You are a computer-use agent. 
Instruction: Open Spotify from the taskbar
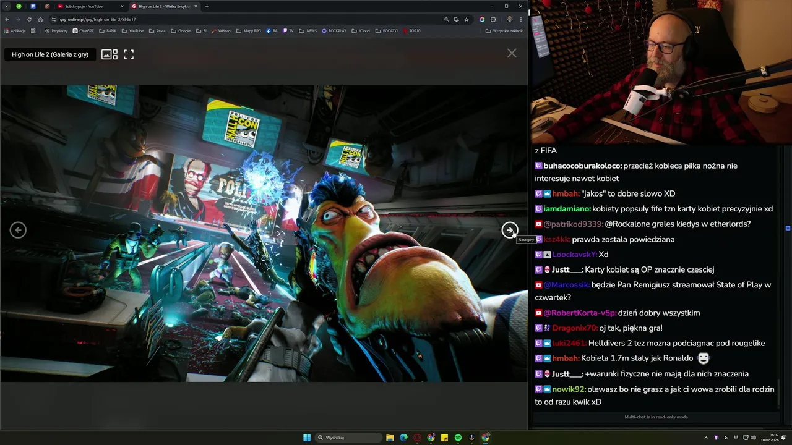click(x=458, y=438)
